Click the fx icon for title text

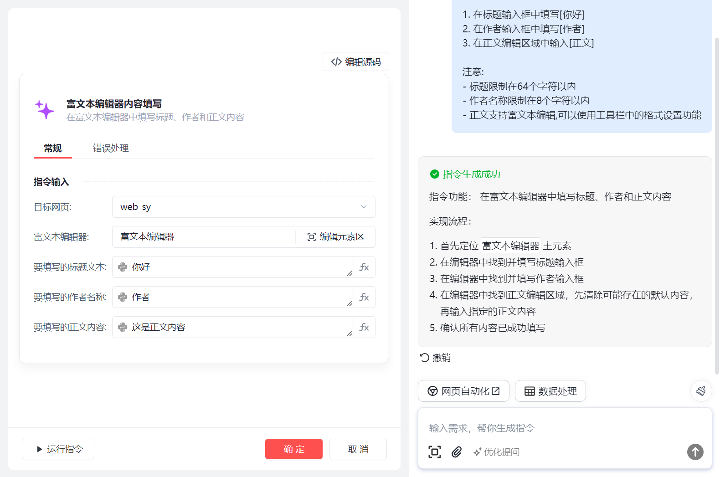pos(364,267)
